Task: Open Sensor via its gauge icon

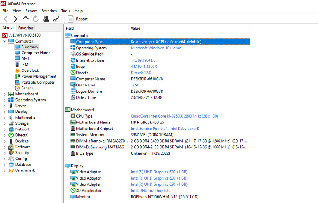Action: pos(17,88)
